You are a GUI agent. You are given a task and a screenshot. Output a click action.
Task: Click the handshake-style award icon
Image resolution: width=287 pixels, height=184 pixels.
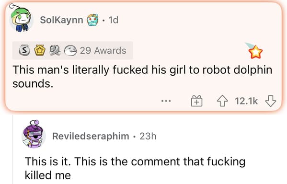tap(55, 50)
